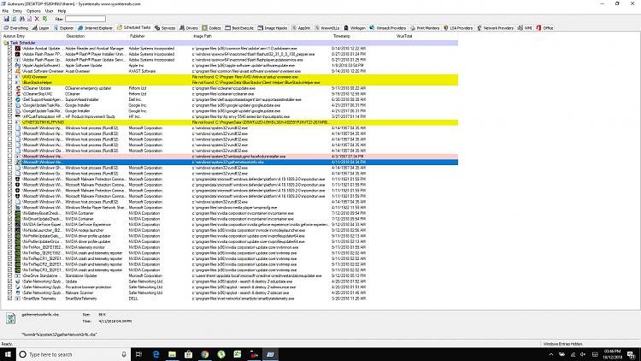Open File Explorer from the taskbar
The image size is (641, 361).
point(172,354)
